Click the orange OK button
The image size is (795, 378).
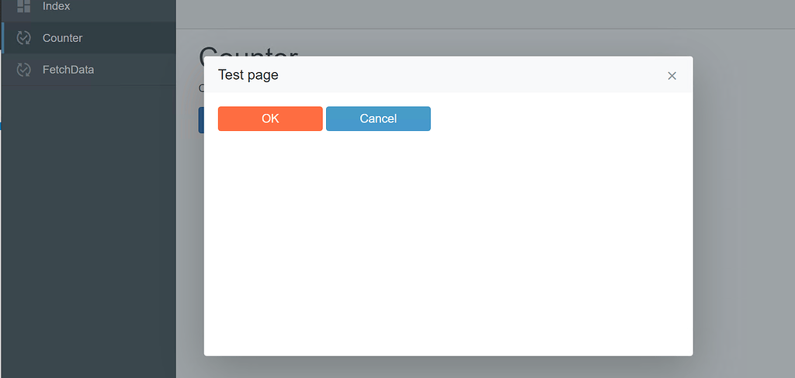270,119
